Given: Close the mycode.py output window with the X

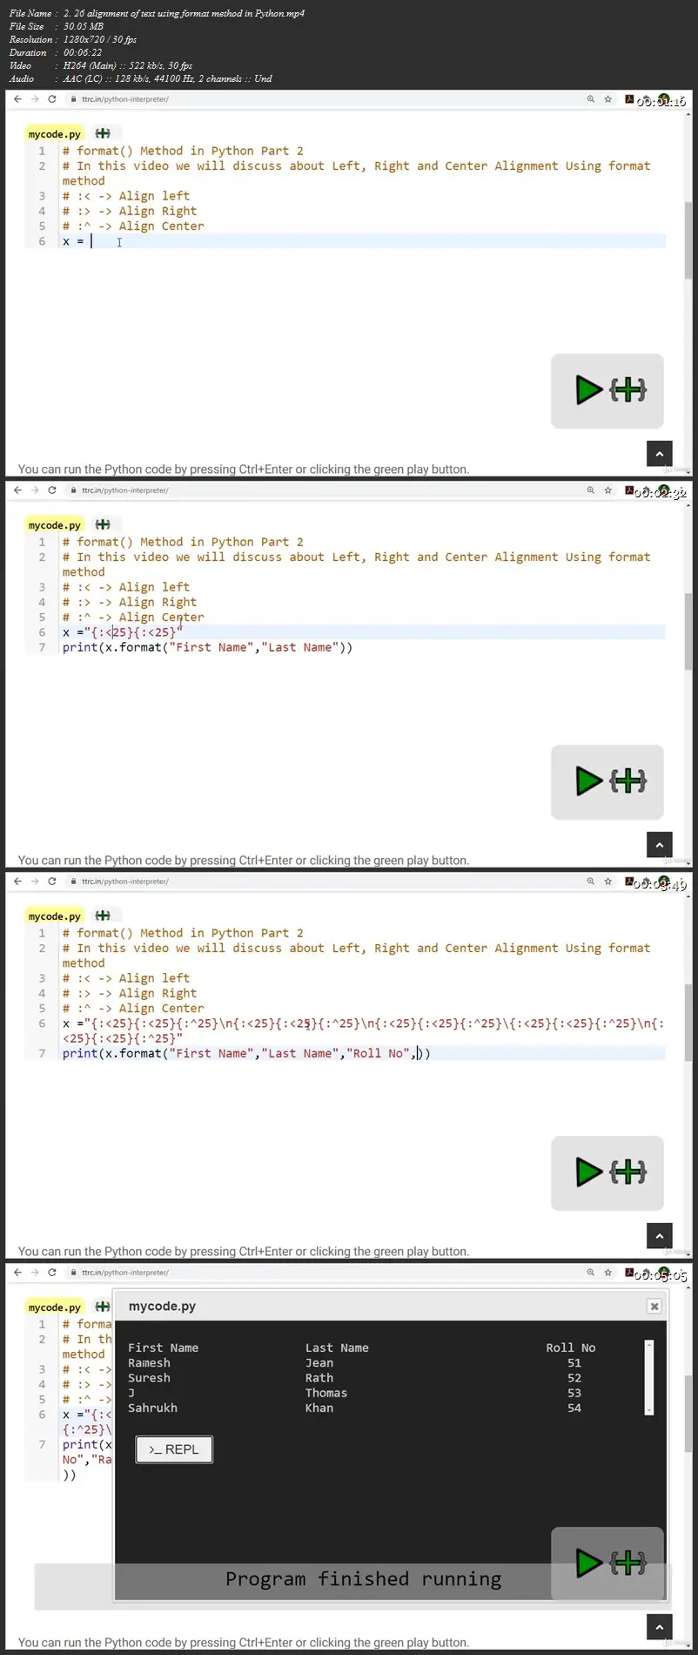Looking at the screenshot, I should [x=654, y=1306].
